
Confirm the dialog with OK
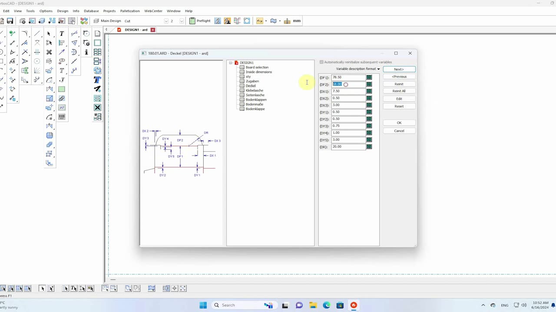399,123
